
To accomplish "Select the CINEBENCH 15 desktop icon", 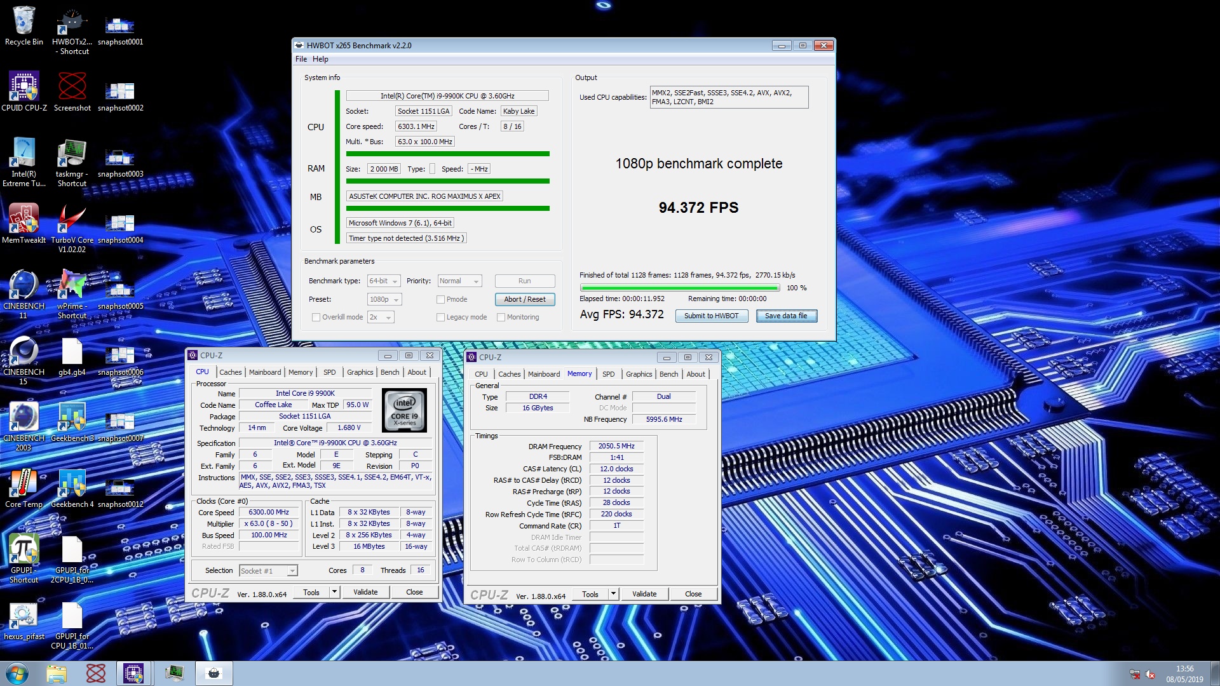I will (x=24, y=361).
